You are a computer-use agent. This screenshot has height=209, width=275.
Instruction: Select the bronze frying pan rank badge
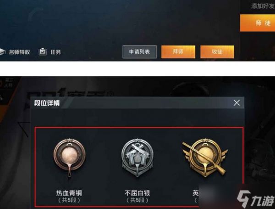click(x=70, y=157)
